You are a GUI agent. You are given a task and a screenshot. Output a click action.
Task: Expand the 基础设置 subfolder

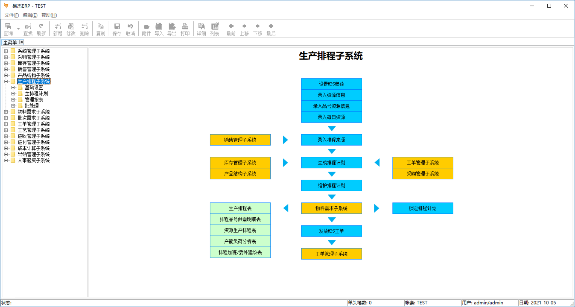[13, 88]
